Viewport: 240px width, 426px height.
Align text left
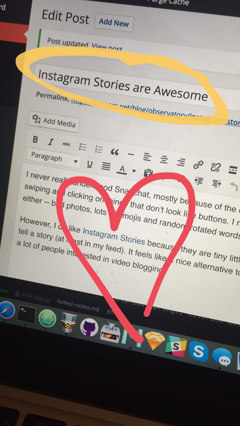tap(147, 156)
